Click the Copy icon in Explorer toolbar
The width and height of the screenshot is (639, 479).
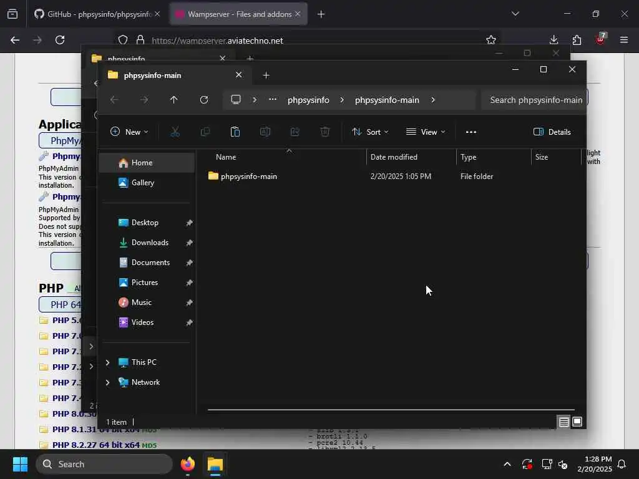click(x=205, y=132)
